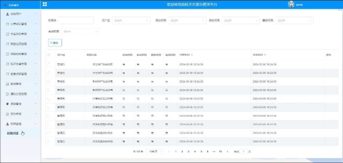Go to page 2 in pagination
This screenshot has width=343, height=163.
tap(182, 152)
